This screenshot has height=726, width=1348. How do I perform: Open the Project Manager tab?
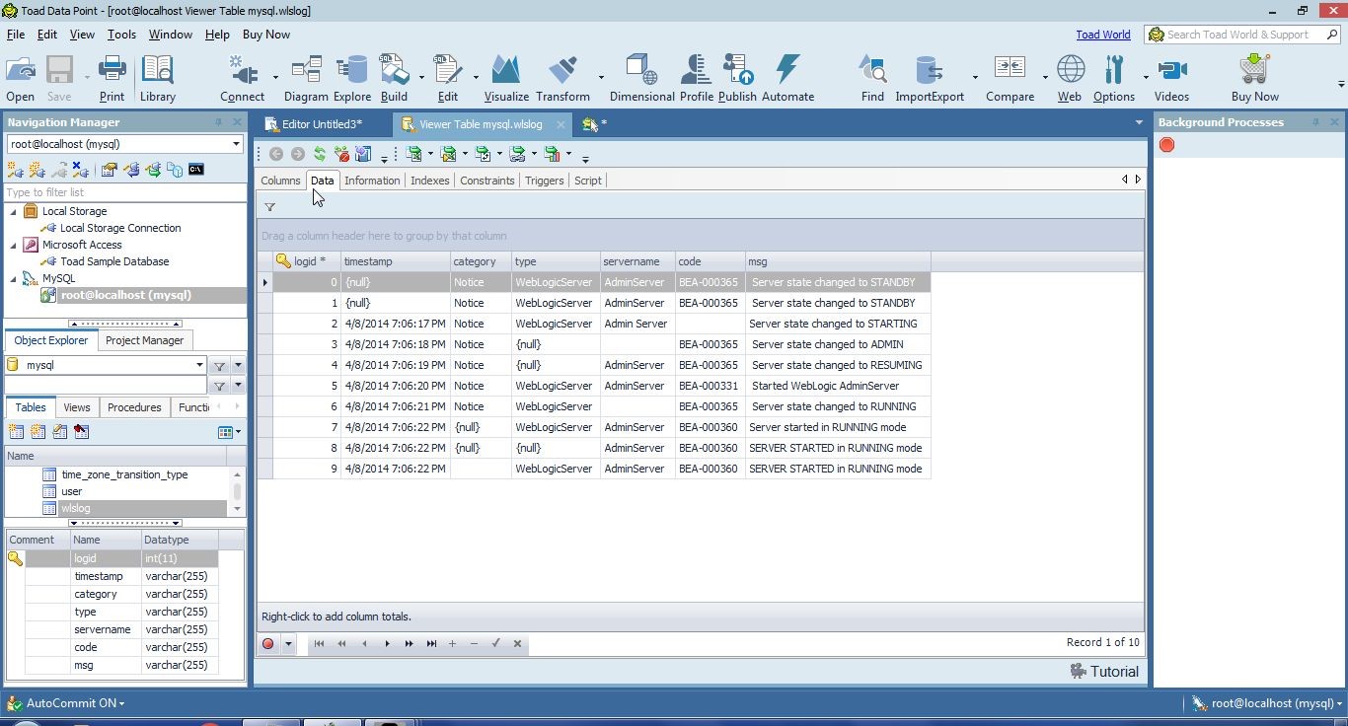pyautogui.click(x=144, y=340)
